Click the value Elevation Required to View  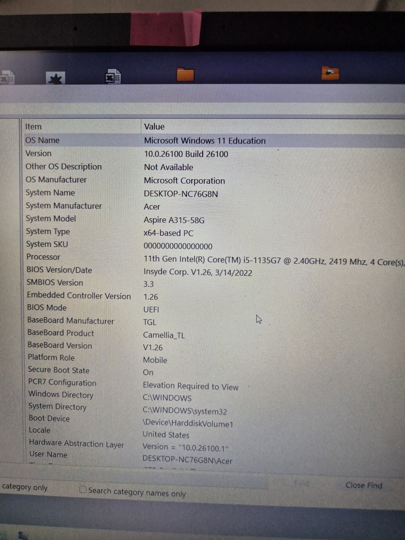click(x=191, y=386)
